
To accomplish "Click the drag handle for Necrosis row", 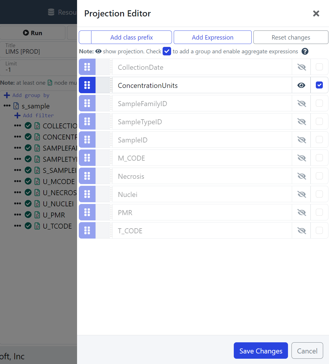I will (87, 176).
